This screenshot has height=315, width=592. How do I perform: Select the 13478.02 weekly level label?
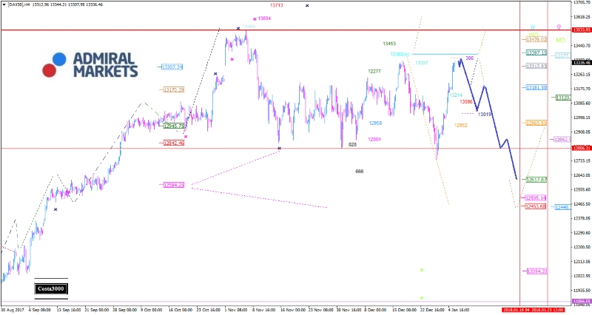coord(535,39)
